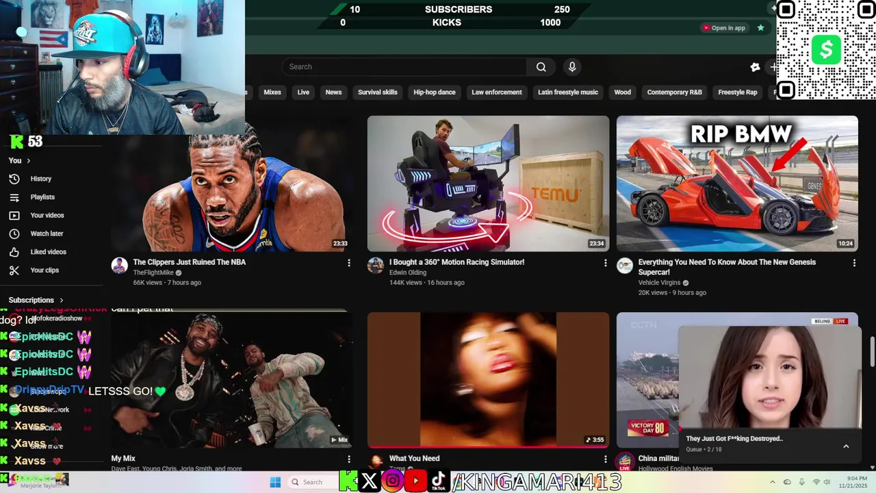The height and width of the screenshot is (493, 876).
Task: Select the Contemporary R&B filter chip
Action: 674,92
